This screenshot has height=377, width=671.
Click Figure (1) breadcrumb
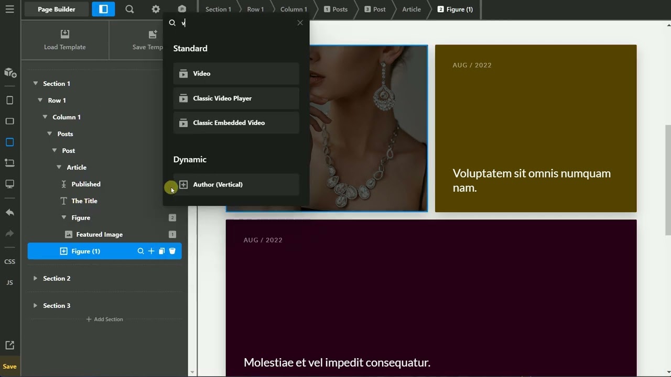(455, 9)
